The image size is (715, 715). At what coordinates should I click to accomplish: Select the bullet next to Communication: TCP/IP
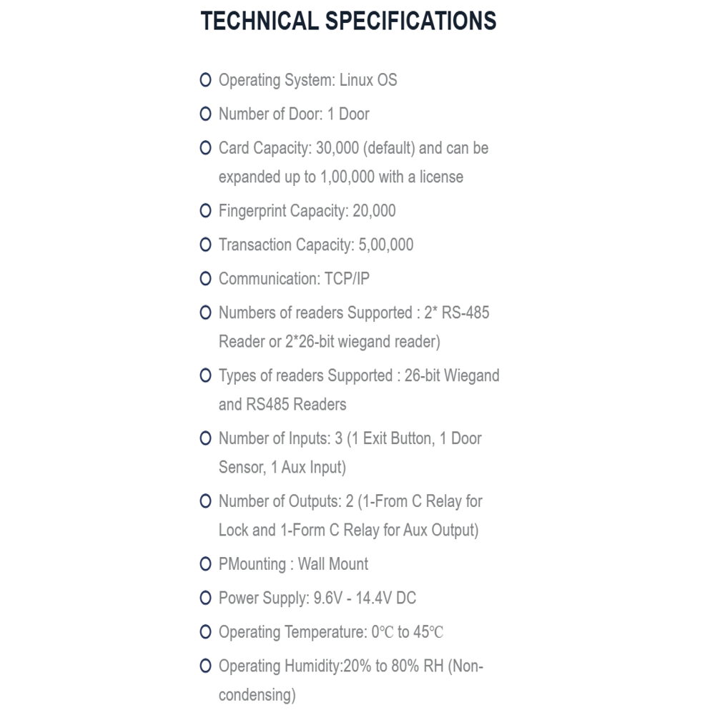[205, 279]
